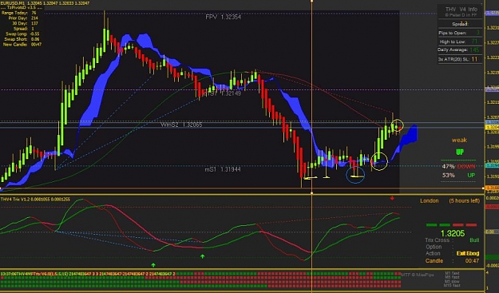Viewport: 499px width, 293px height.
Task: Select the small yellow circle at latest candle
Action: [x=397, y=125]
